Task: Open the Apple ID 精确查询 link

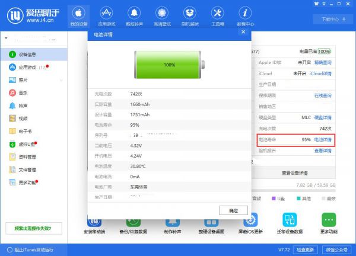Action: click(323, 63)
